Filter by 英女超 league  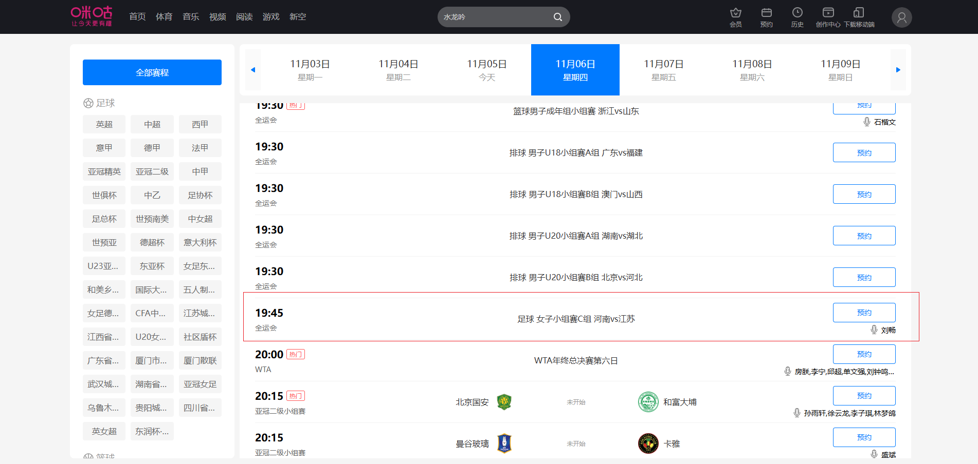[104, 431]
